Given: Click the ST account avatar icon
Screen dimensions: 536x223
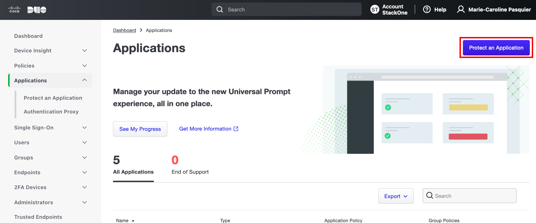Looking at the screenshot, I should tap(375, 10).
